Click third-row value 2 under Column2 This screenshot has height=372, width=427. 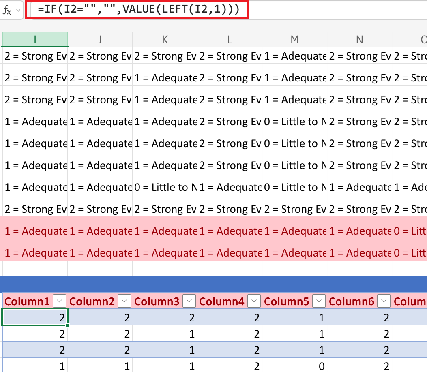100,350
